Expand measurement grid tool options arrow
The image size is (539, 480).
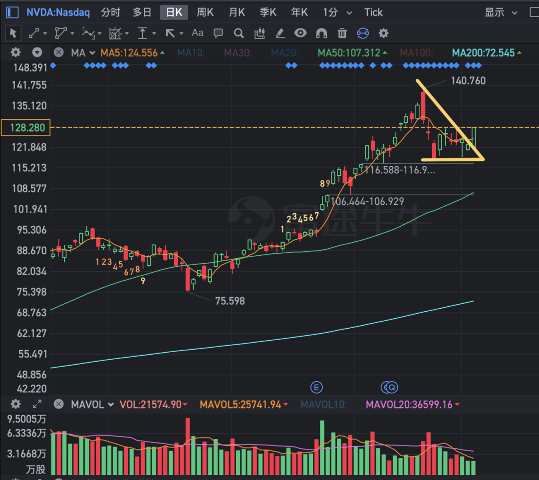[127, 33]
